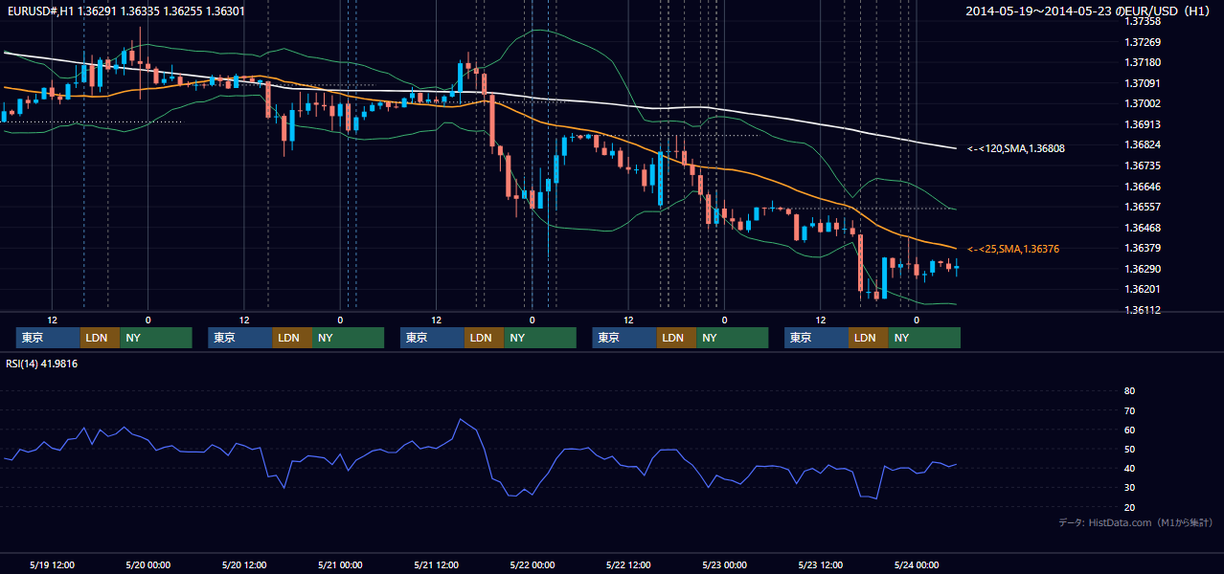Click price axis value 1.37091
The image size is (1224, 574).
(x=1143, y=83)
